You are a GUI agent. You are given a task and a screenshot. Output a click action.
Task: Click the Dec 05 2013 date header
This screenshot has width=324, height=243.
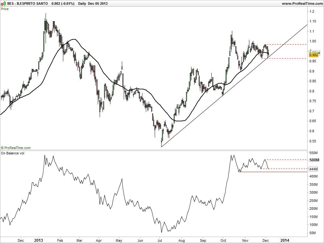tap(98, 3)
